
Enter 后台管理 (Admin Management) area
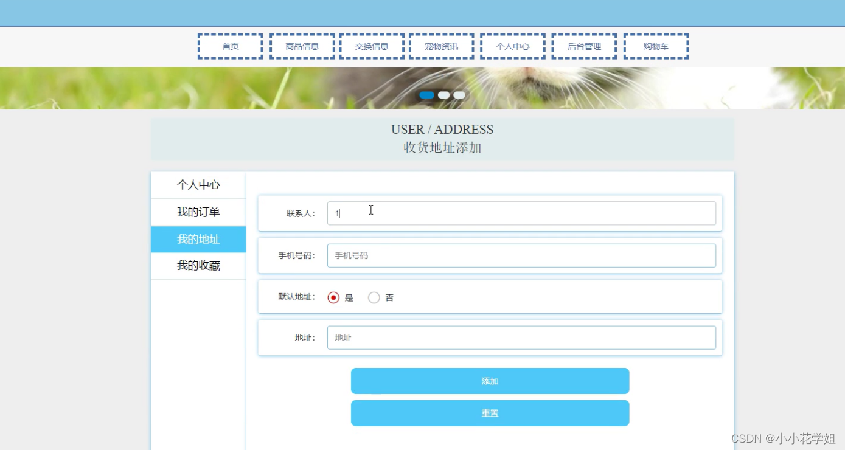pos(583,46)
